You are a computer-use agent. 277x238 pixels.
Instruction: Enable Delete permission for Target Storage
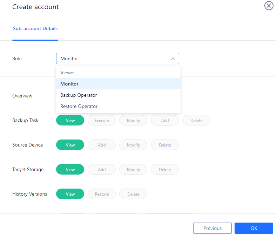coord(165,170)
